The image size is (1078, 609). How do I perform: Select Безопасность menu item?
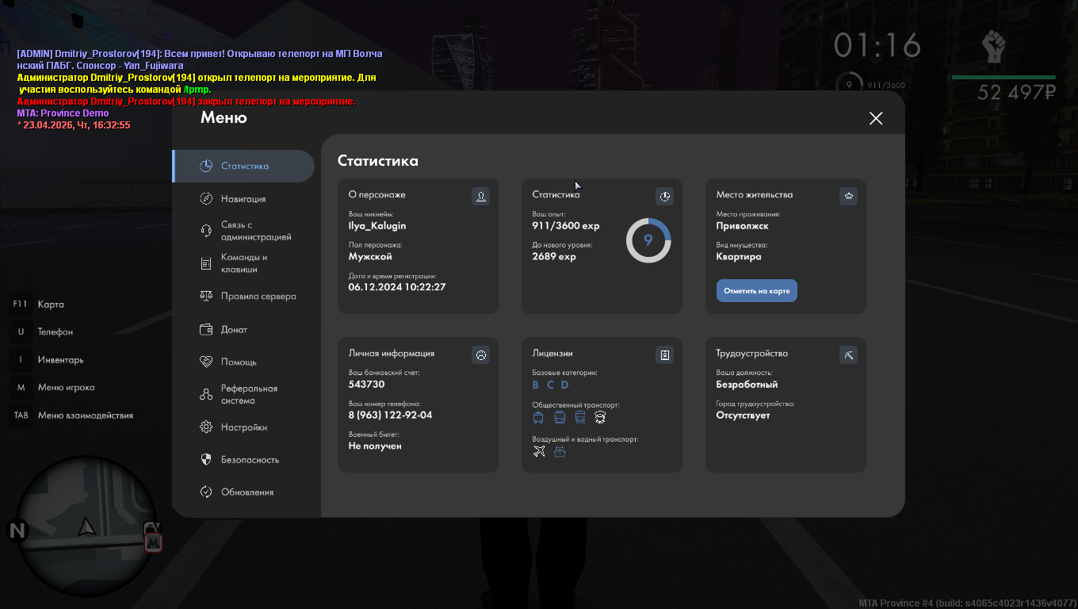[x=250, y=460]
